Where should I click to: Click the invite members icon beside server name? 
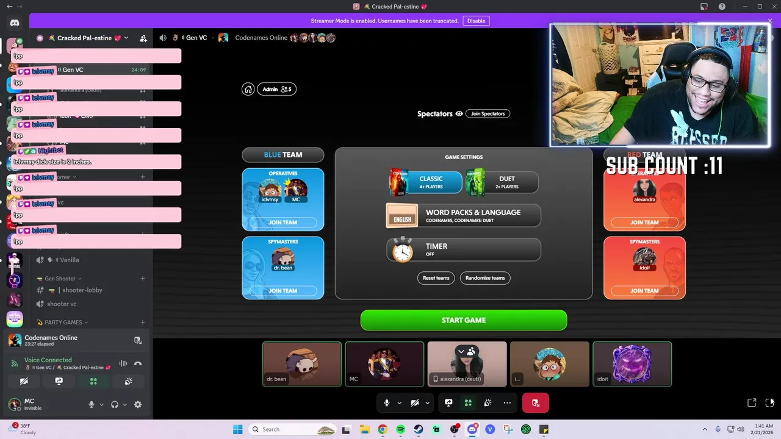[x=143, y=38]
